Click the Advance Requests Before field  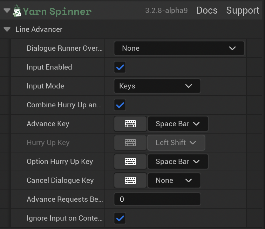(157, 199)
